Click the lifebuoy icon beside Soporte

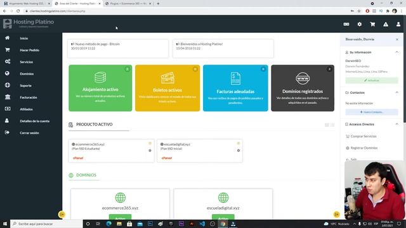pyautogui.click(x=8, y=85)
